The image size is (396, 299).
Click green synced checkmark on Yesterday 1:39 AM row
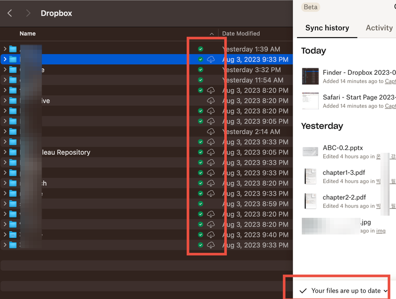click(x=200, y=49)
